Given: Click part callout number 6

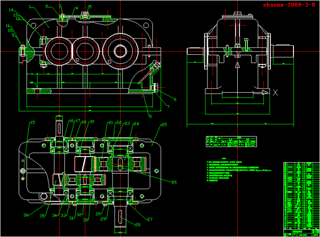Looking at the screenshot, I should coord(175,99).
